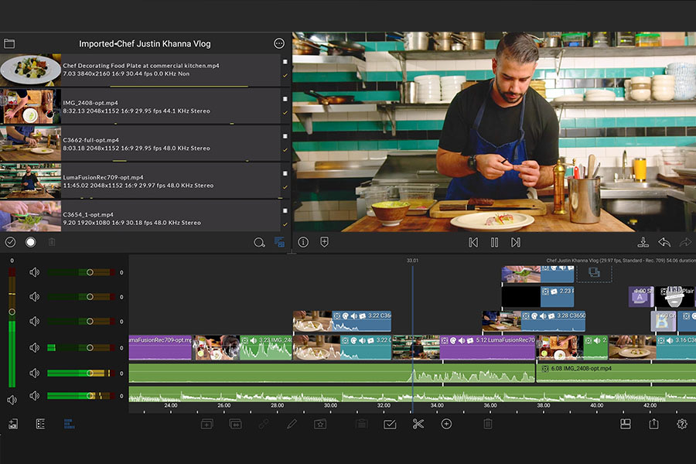Open the library options ellipsis menu
Image resolution: width=696 pixels, height=464 pixels.
[278, 43]
